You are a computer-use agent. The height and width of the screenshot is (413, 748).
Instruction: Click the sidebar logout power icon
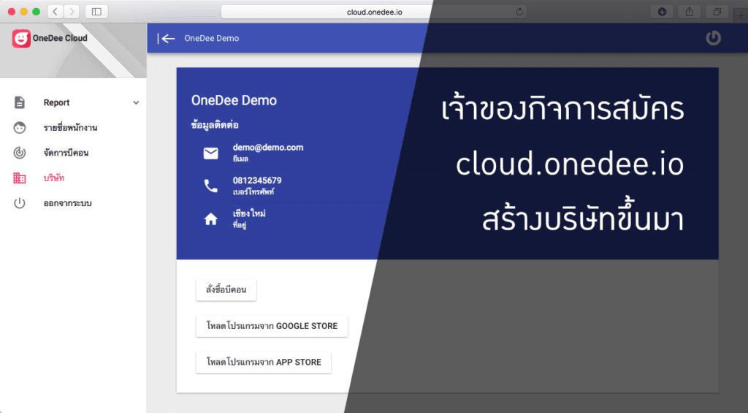20,203
